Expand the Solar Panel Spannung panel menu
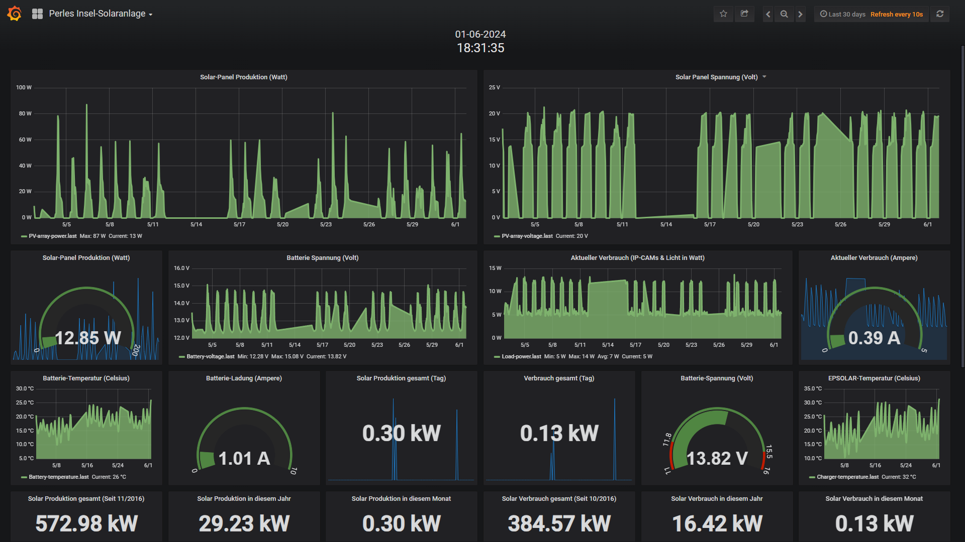The width and height of the screenshot is (965, 542). (764, 77)
